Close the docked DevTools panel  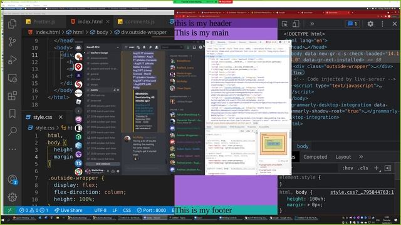[395, 24]
